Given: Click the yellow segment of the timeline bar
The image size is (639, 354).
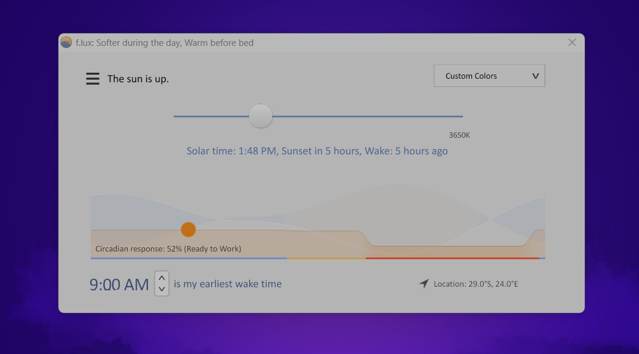Looking at the screenshot, I should (x=326, y=258).
